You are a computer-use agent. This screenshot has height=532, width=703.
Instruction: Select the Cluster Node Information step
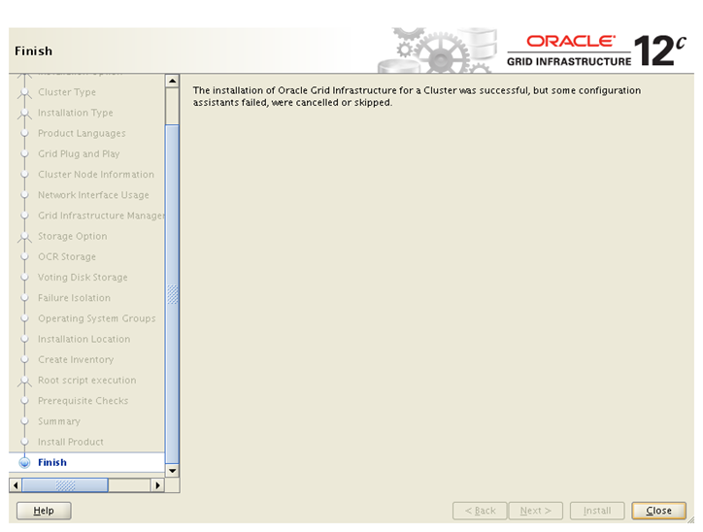pos(96,175)
